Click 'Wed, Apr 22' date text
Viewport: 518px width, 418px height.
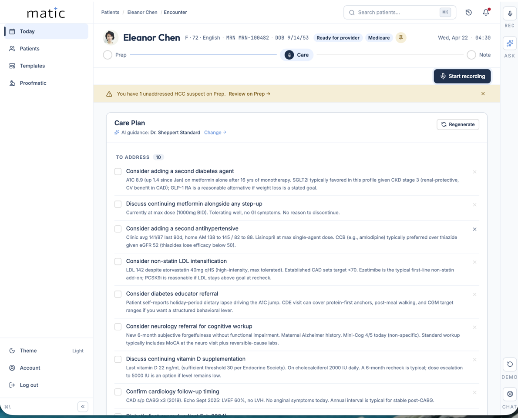(x=453, y=38)
